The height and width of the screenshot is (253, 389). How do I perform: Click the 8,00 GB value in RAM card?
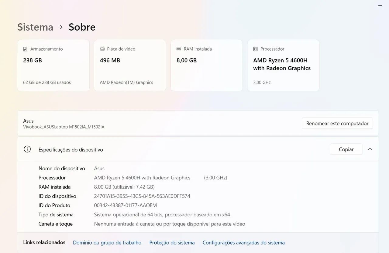click(187, 60)
